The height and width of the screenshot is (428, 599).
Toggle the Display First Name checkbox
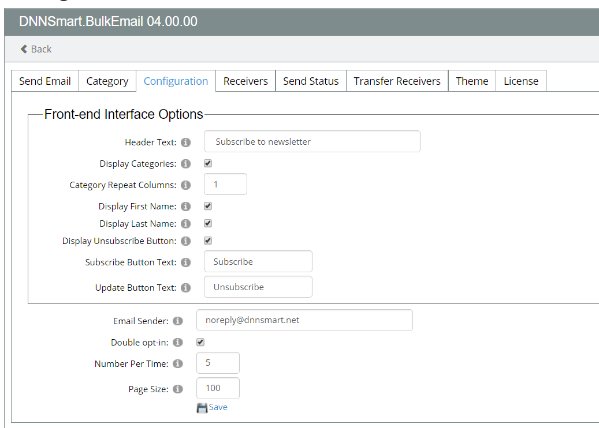coord(208,206)
